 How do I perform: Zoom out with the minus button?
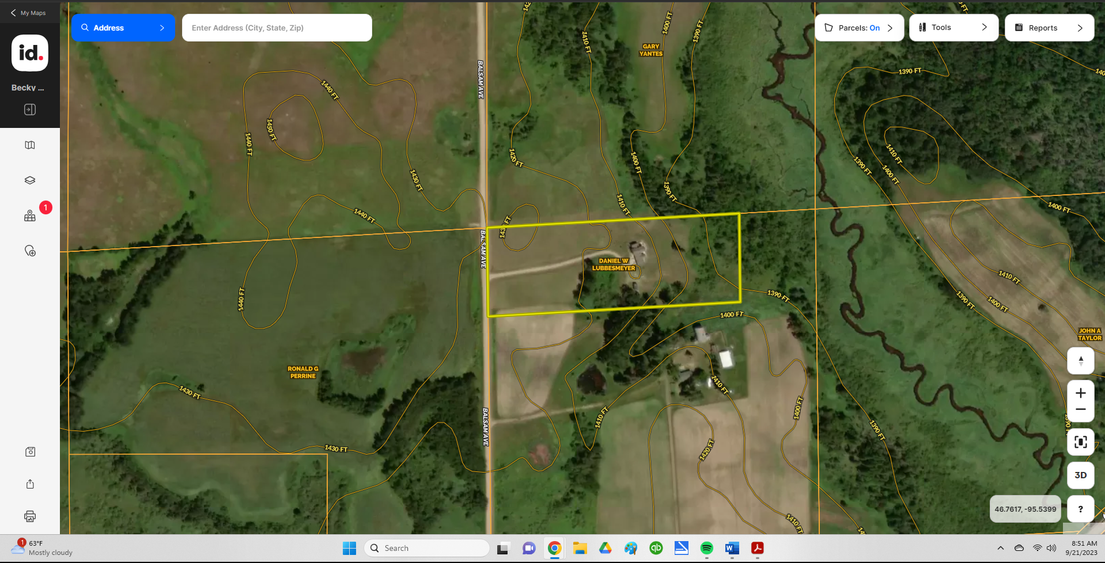coord(1080,410)
